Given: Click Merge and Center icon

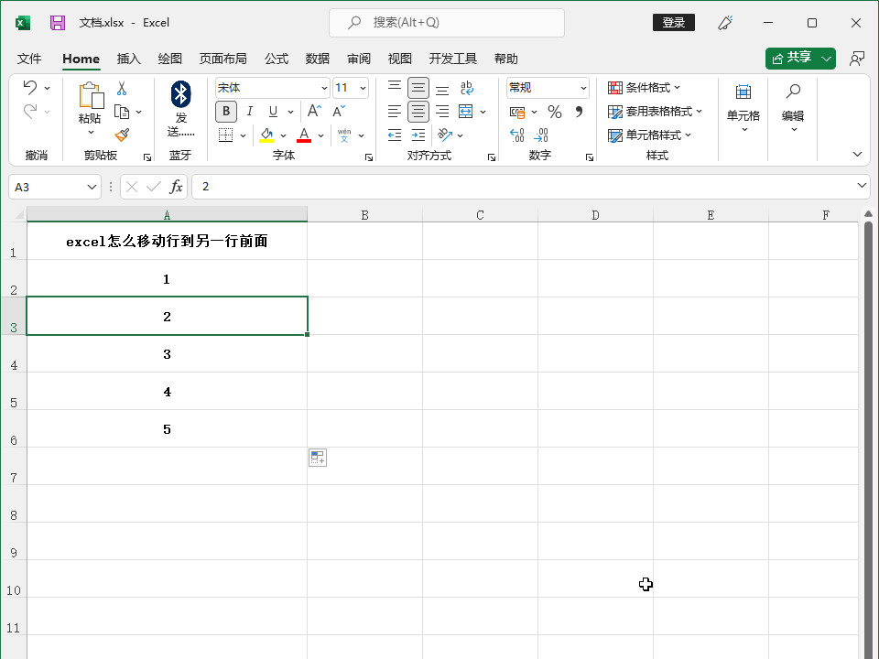Looking at the screenshot, I should (x=466, y=112).
